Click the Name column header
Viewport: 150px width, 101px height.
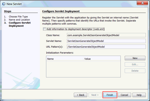point(64,59)
